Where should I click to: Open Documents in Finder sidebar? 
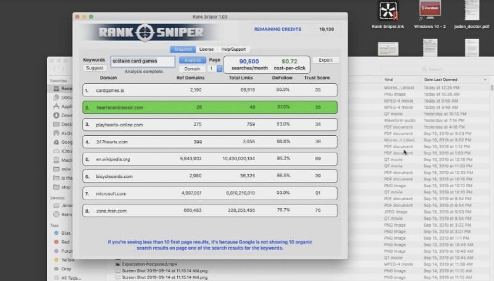[x=62, y=98]
